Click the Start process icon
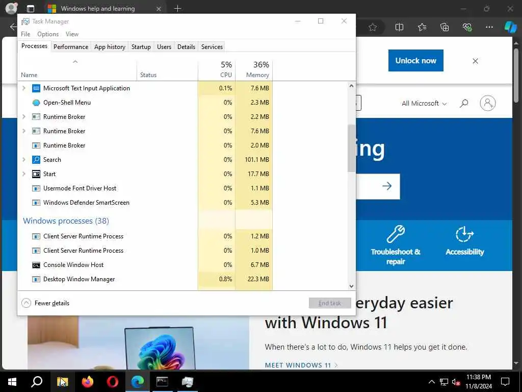Screen dimensions: 522x392 point(36,174)
